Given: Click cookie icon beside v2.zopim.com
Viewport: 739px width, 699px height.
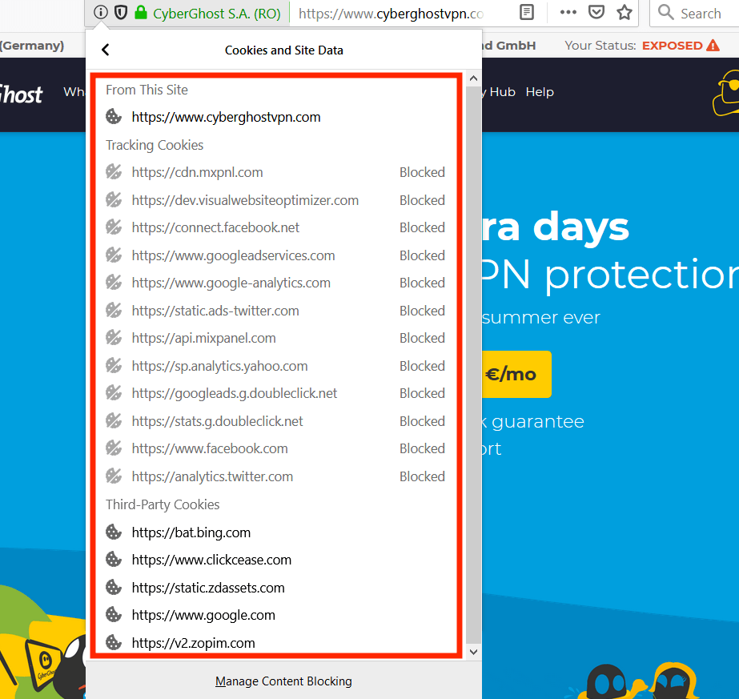Looking at the screenshot, I should [x=114, y=642].
